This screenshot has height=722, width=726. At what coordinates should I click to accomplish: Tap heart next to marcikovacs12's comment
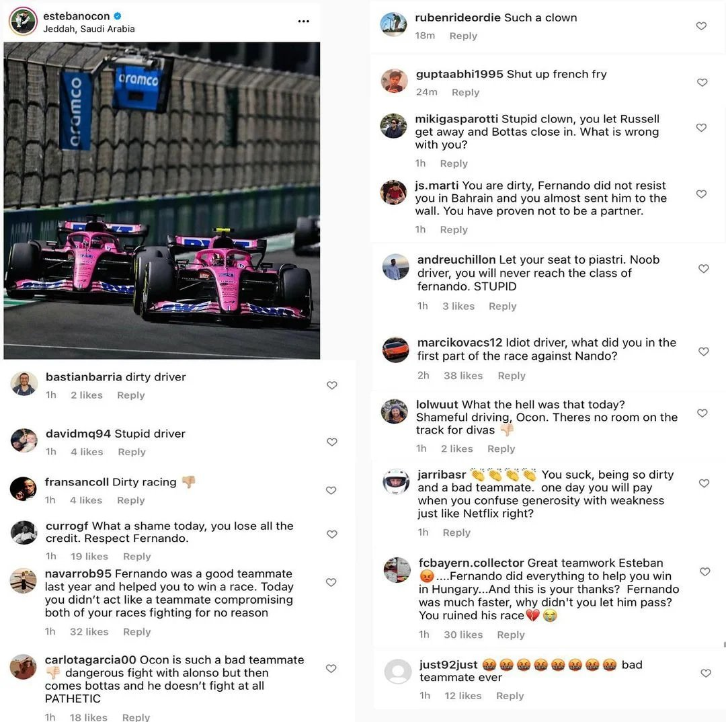coord(704,352)
